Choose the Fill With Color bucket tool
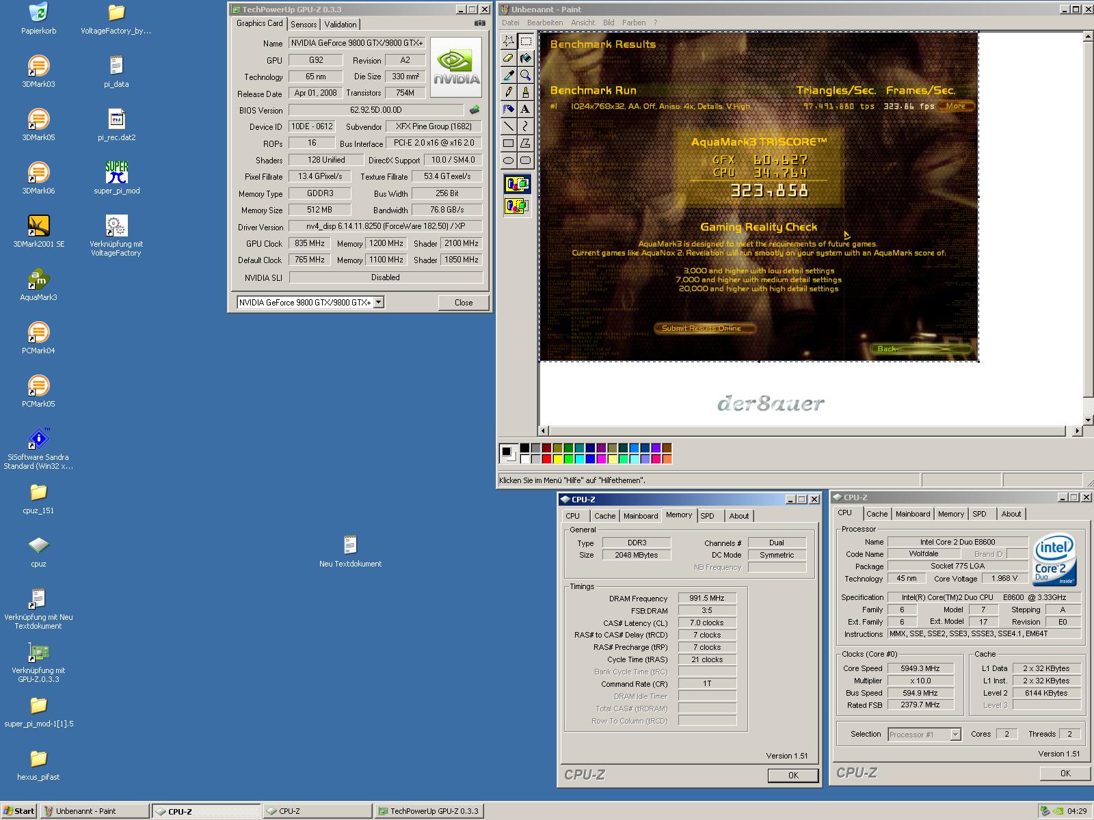This screenshot has width=1094, height=820. pyautogui.click(x=525, y=58)
